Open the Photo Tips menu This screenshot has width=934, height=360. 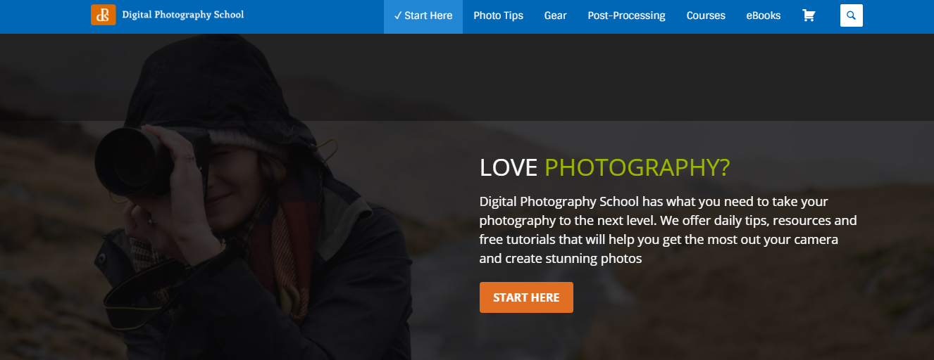(x=498, y=15)
